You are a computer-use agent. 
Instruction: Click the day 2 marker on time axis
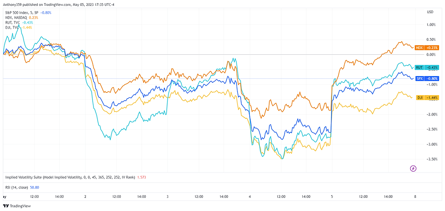[85, 197]
